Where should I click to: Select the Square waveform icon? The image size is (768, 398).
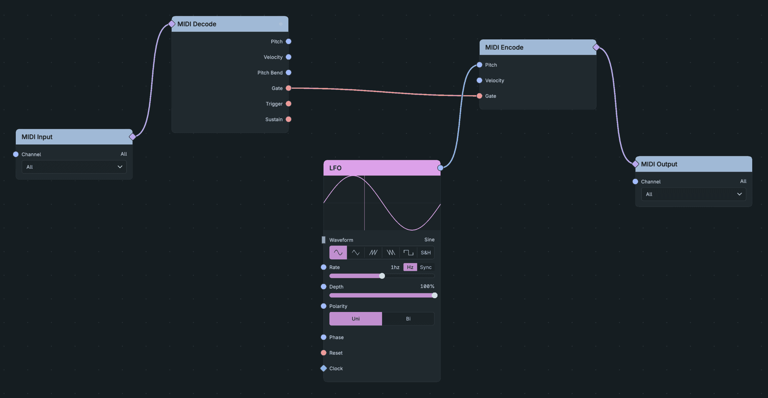(x=408, y=253)
